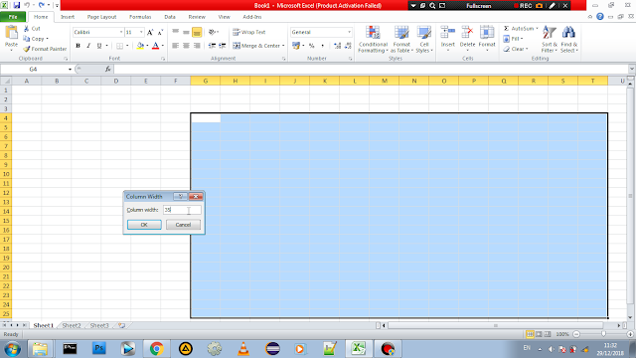The height and width of the screenshot is (358, 636).
Task: Expand the Merge & Center dropdown arrow
Action: [x=283, y=46]
